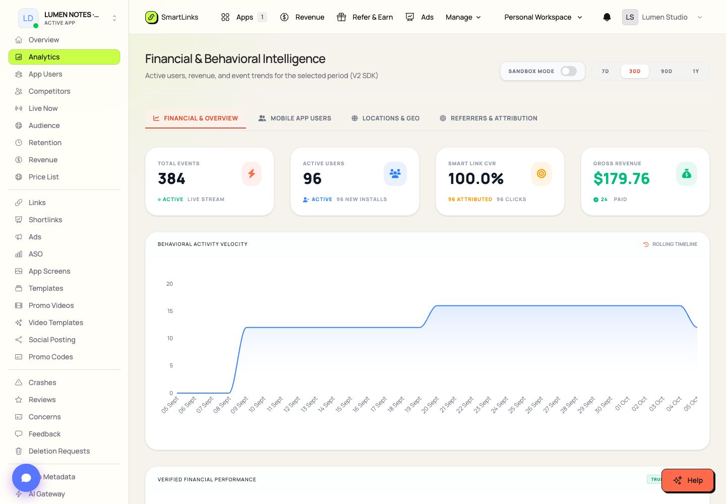The width and height of the screenshot is (726, 504).
Task: Click the Active Users people icon
Action: point(395,174)
